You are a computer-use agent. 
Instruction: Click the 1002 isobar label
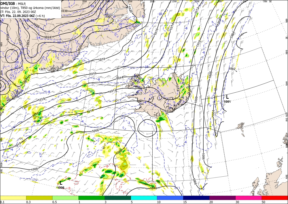pyautogui.click(x=232, y=69)
